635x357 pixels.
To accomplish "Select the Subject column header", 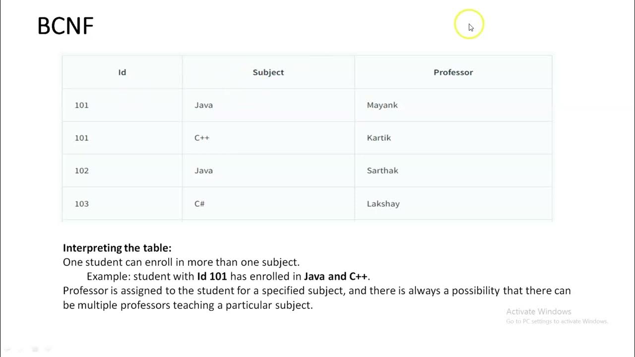I will tap(268, 72).
